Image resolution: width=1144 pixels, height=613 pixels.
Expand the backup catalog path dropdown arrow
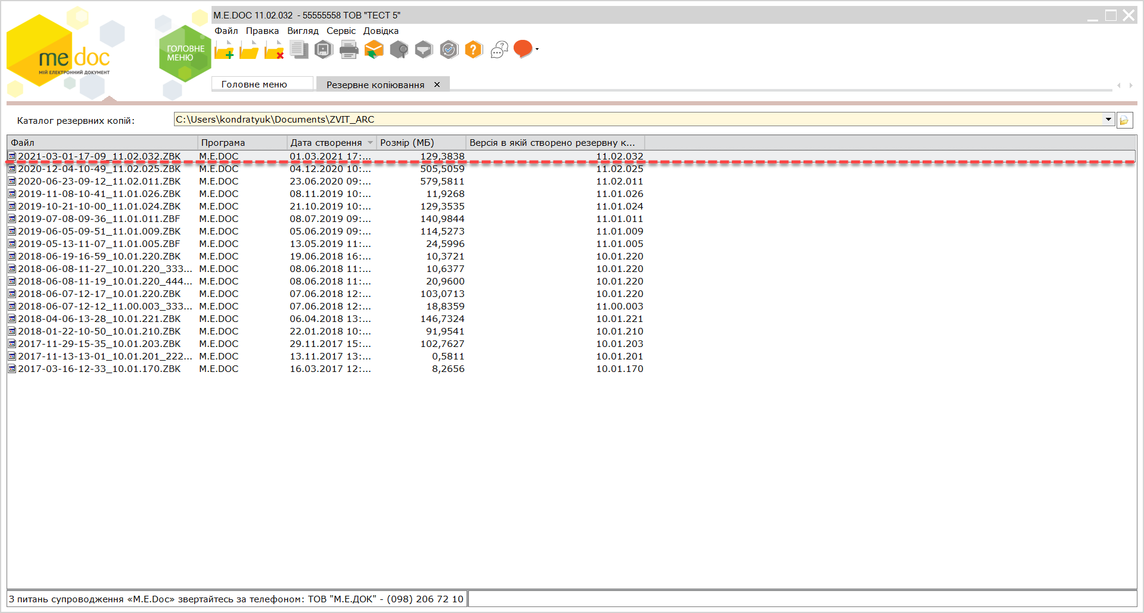coord(1108,120)
